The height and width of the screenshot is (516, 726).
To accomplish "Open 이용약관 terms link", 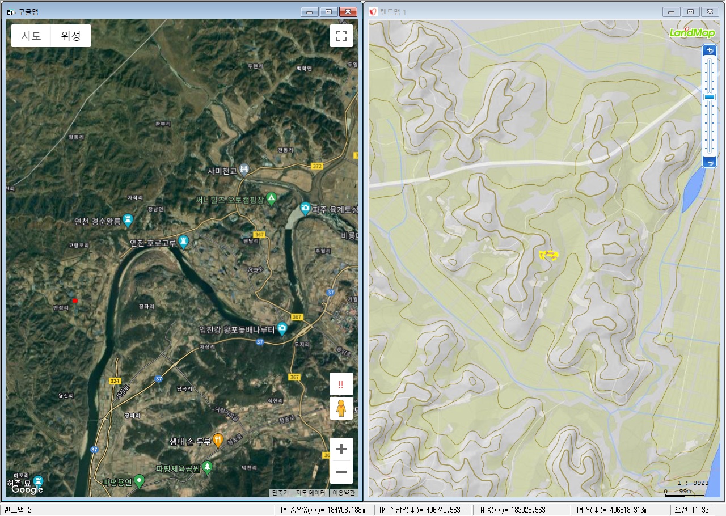I will point(344,493).
